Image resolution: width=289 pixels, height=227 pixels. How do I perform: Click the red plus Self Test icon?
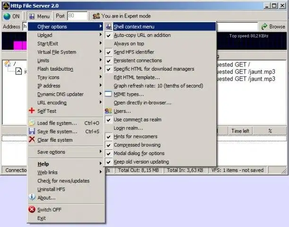point(32,110)
